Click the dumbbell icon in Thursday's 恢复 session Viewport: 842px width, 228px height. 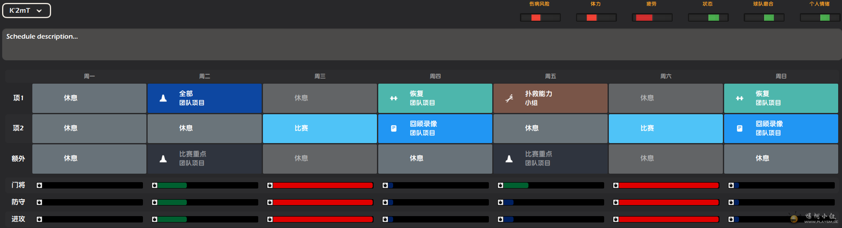point(394,99)
